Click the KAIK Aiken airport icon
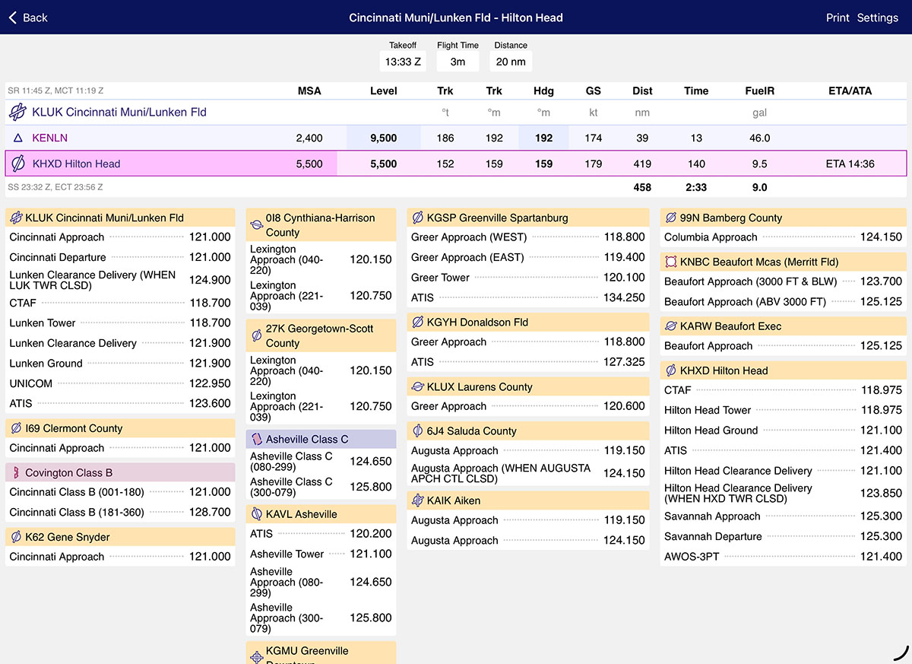 pos(417,500)
